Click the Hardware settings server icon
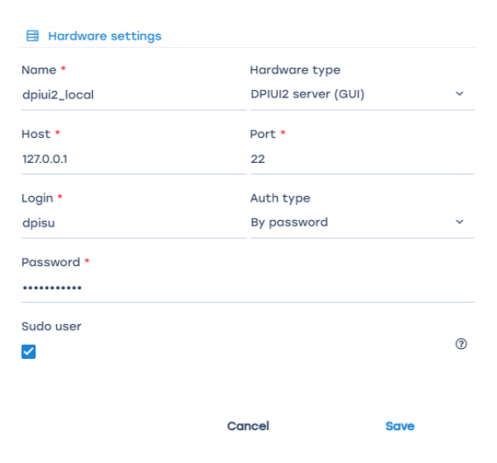The image size is (497, 463). point(33,36)
